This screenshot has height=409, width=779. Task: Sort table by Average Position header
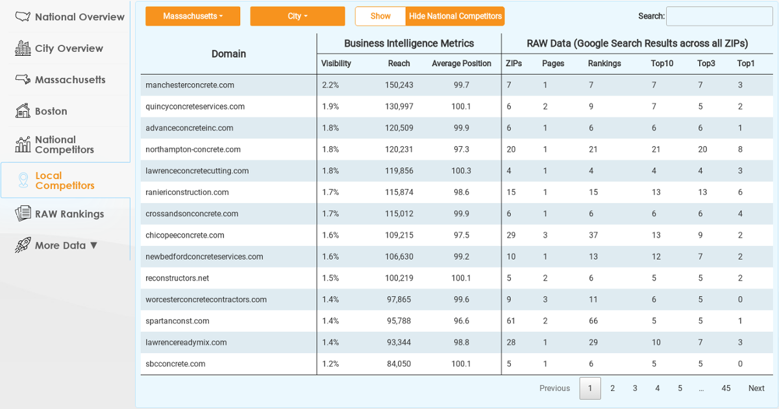coord(462,64)
